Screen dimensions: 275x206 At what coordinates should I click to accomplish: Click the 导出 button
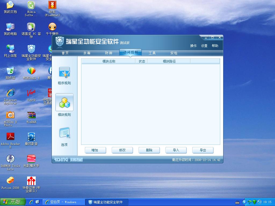[203, 150]
